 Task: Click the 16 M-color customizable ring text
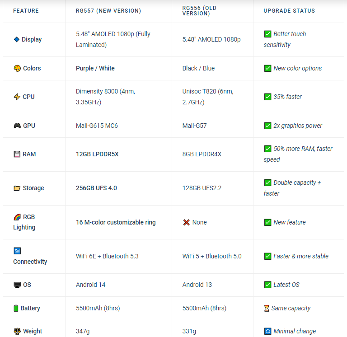(x=116, y=222)
